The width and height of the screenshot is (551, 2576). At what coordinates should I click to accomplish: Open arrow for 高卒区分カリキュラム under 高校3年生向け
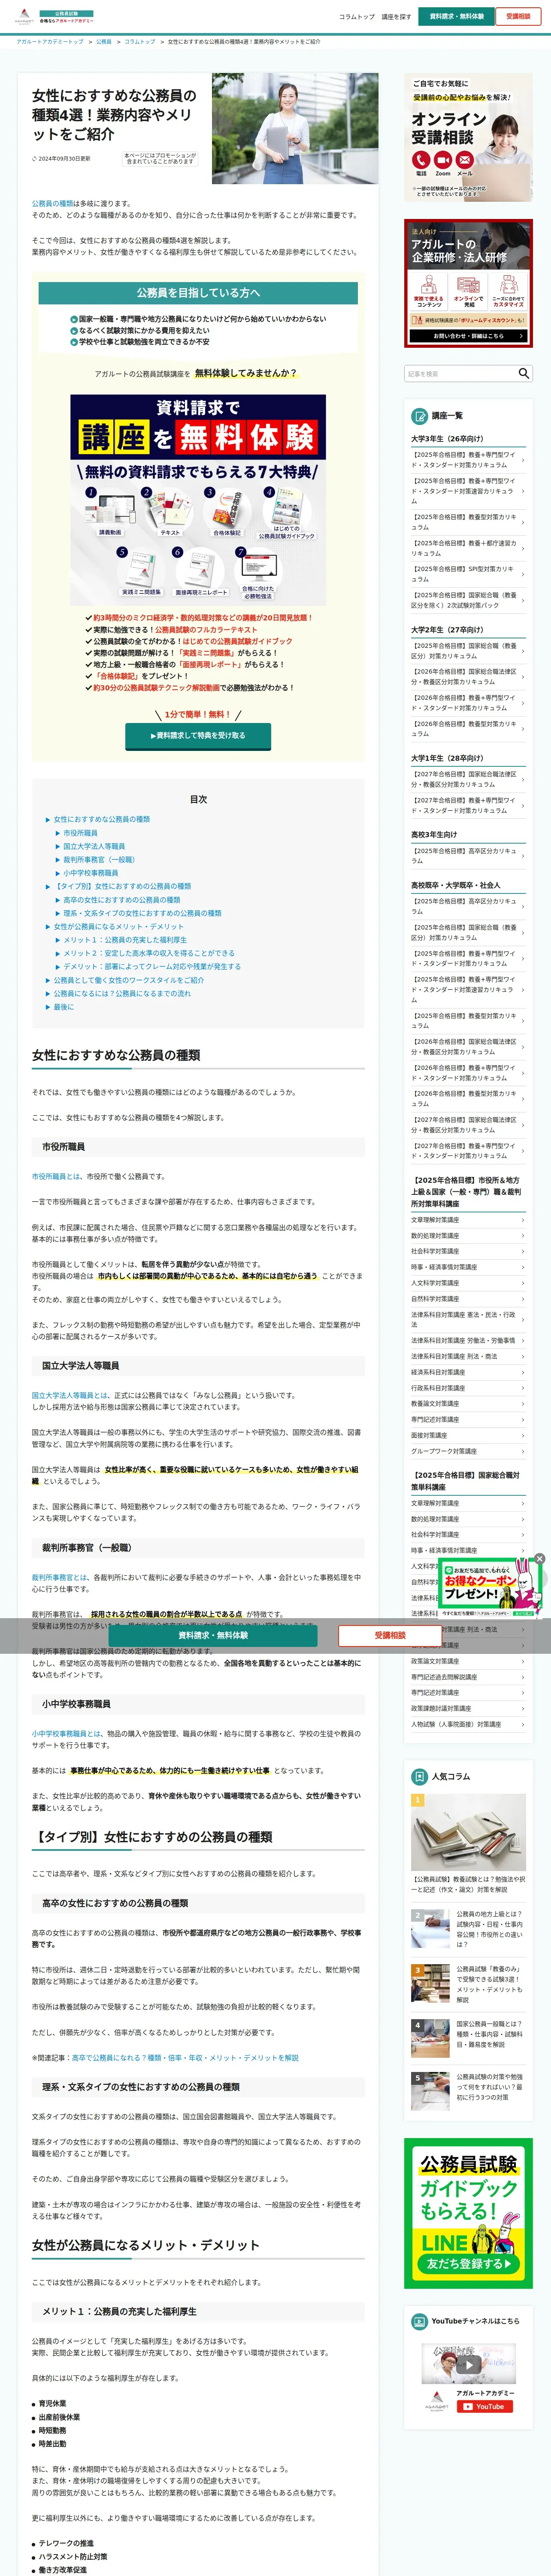coord(523,856)
